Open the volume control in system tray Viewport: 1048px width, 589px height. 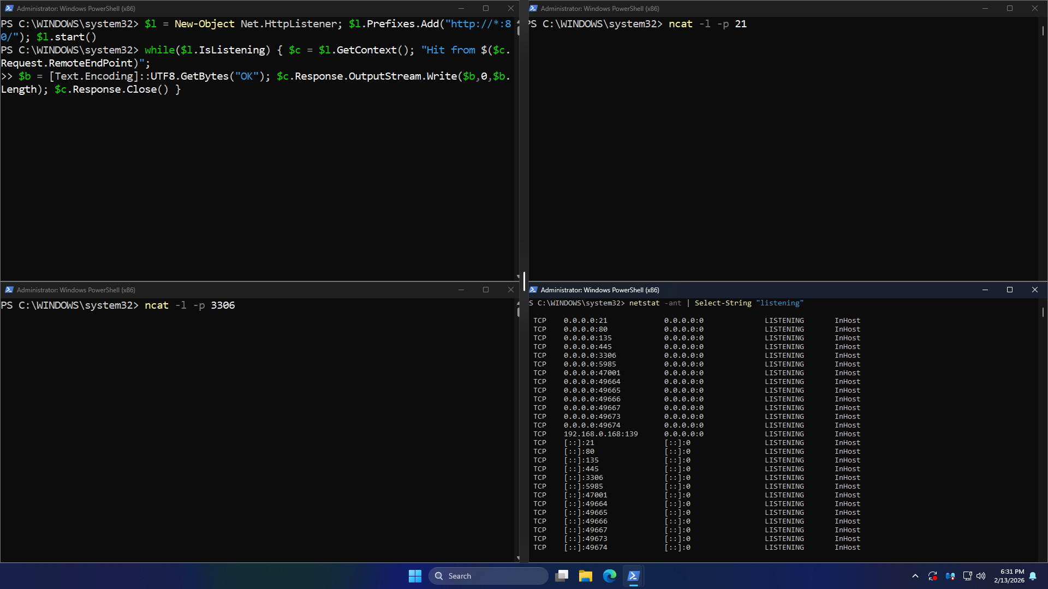[x=981, y=576]
